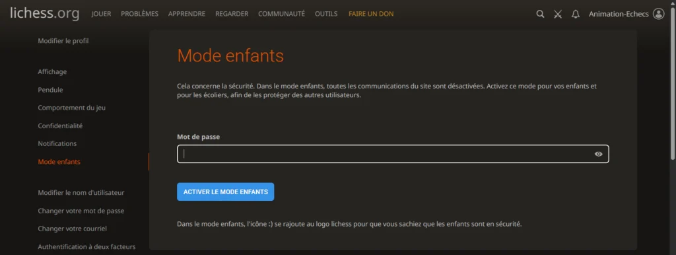676x255 pixels.
Task: Toggle password visibility eye icon
Action: pos(598,154)
